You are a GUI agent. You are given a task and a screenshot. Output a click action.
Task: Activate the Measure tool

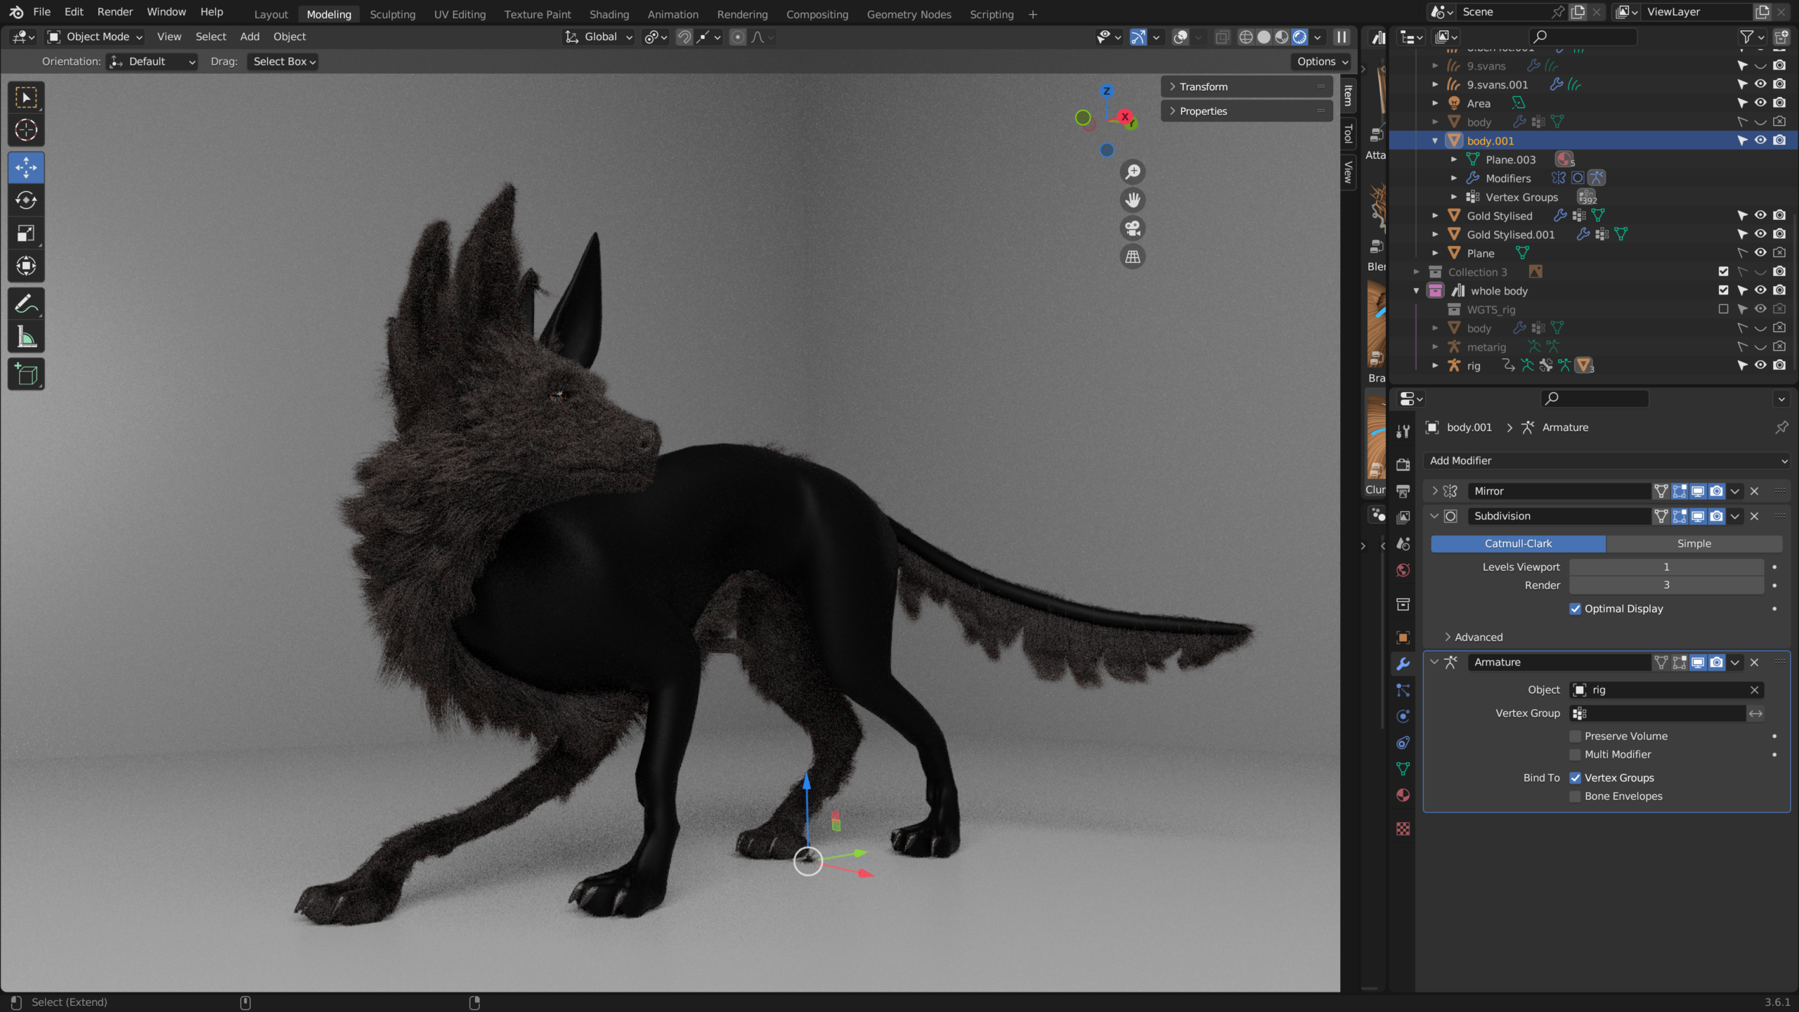click(26, 338)
